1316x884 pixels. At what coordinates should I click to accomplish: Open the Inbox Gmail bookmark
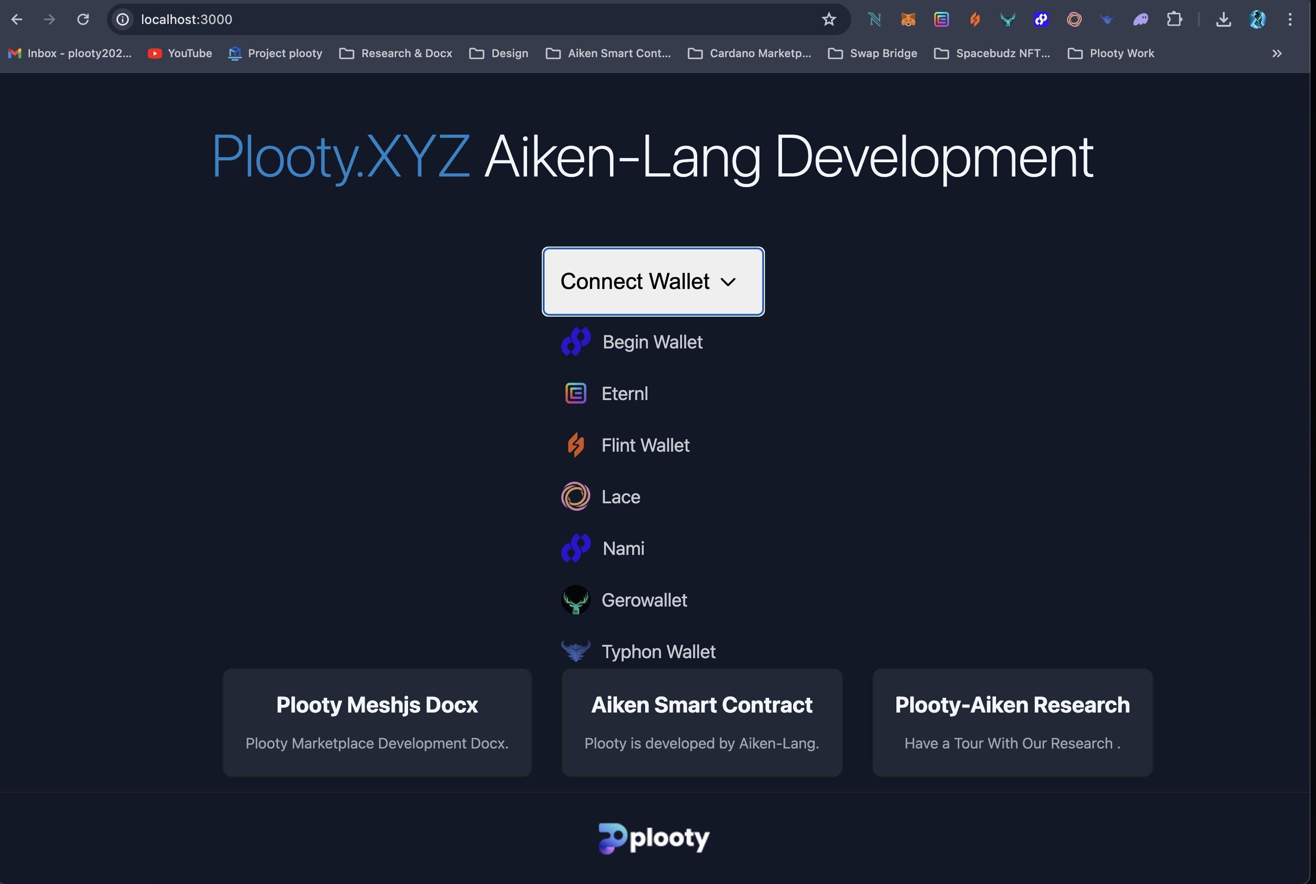70,53
